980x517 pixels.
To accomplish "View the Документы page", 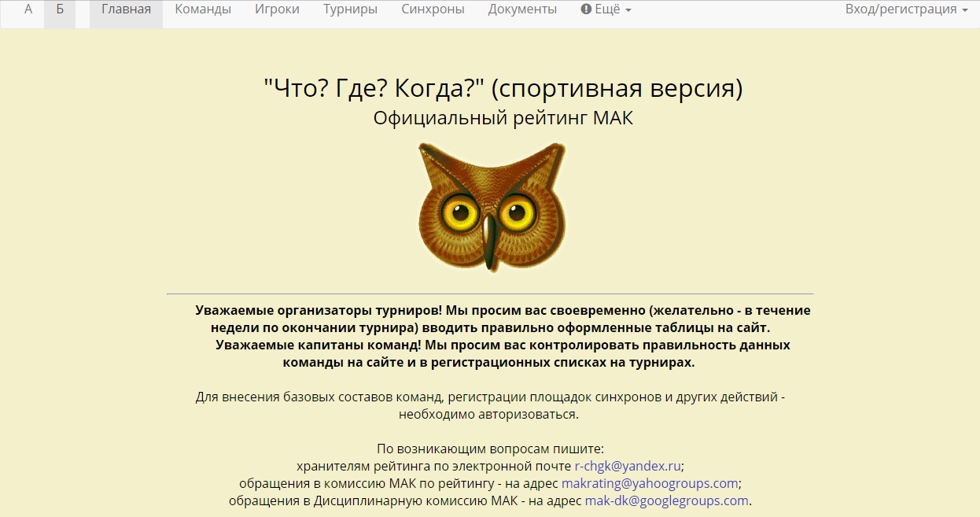I will 522,10.
